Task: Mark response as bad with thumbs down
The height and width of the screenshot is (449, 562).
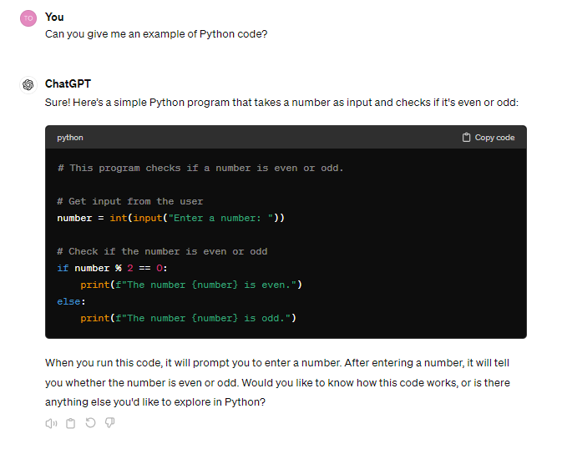Action: tap(109, 423)
